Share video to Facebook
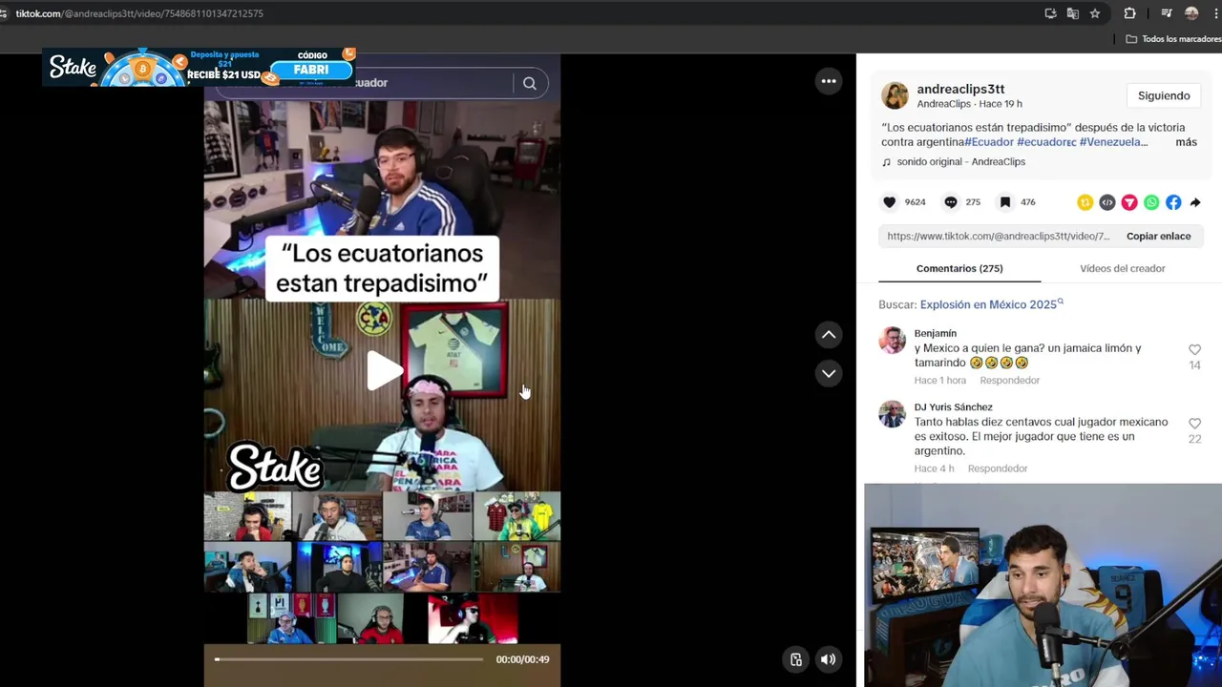The height and width of the screenshot is (687, 1222). [1173, 202]
